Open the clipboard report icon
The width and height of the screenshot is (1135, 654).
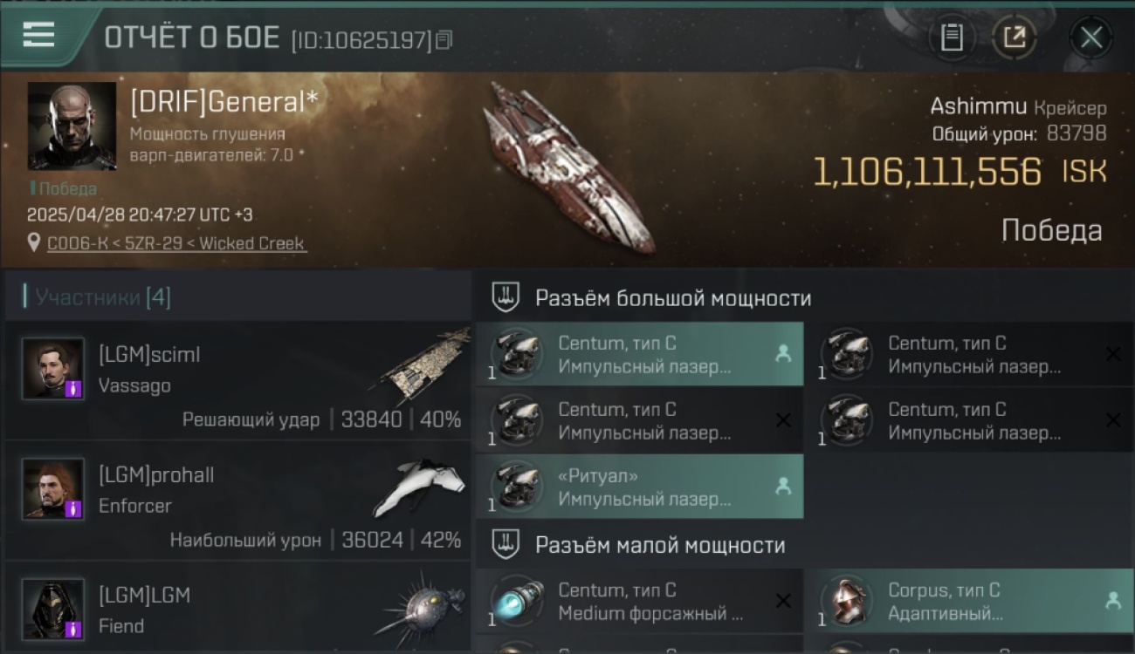(x=952, y=37)
